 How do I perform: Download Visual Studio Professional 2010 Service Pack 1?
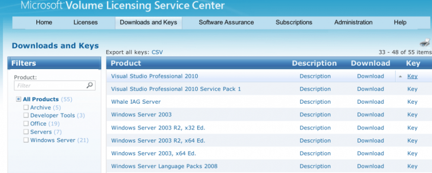click(x=371, y=89)
